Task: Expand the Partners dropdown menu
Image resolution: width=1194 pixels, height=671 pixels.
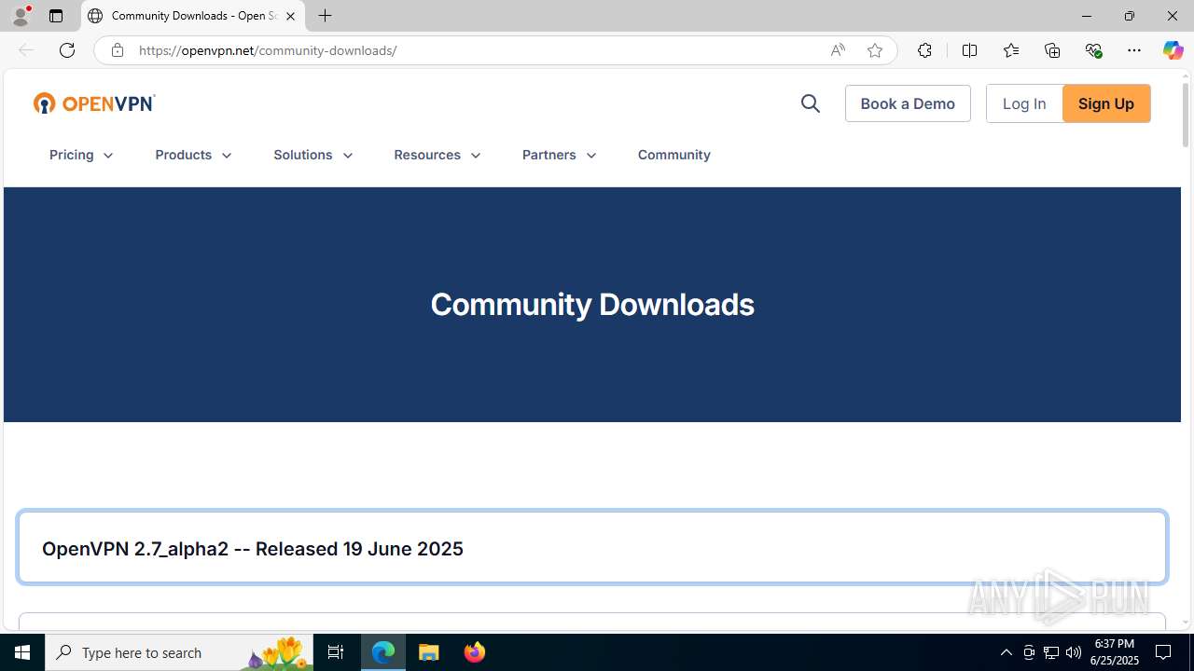Action: (560, 155)
